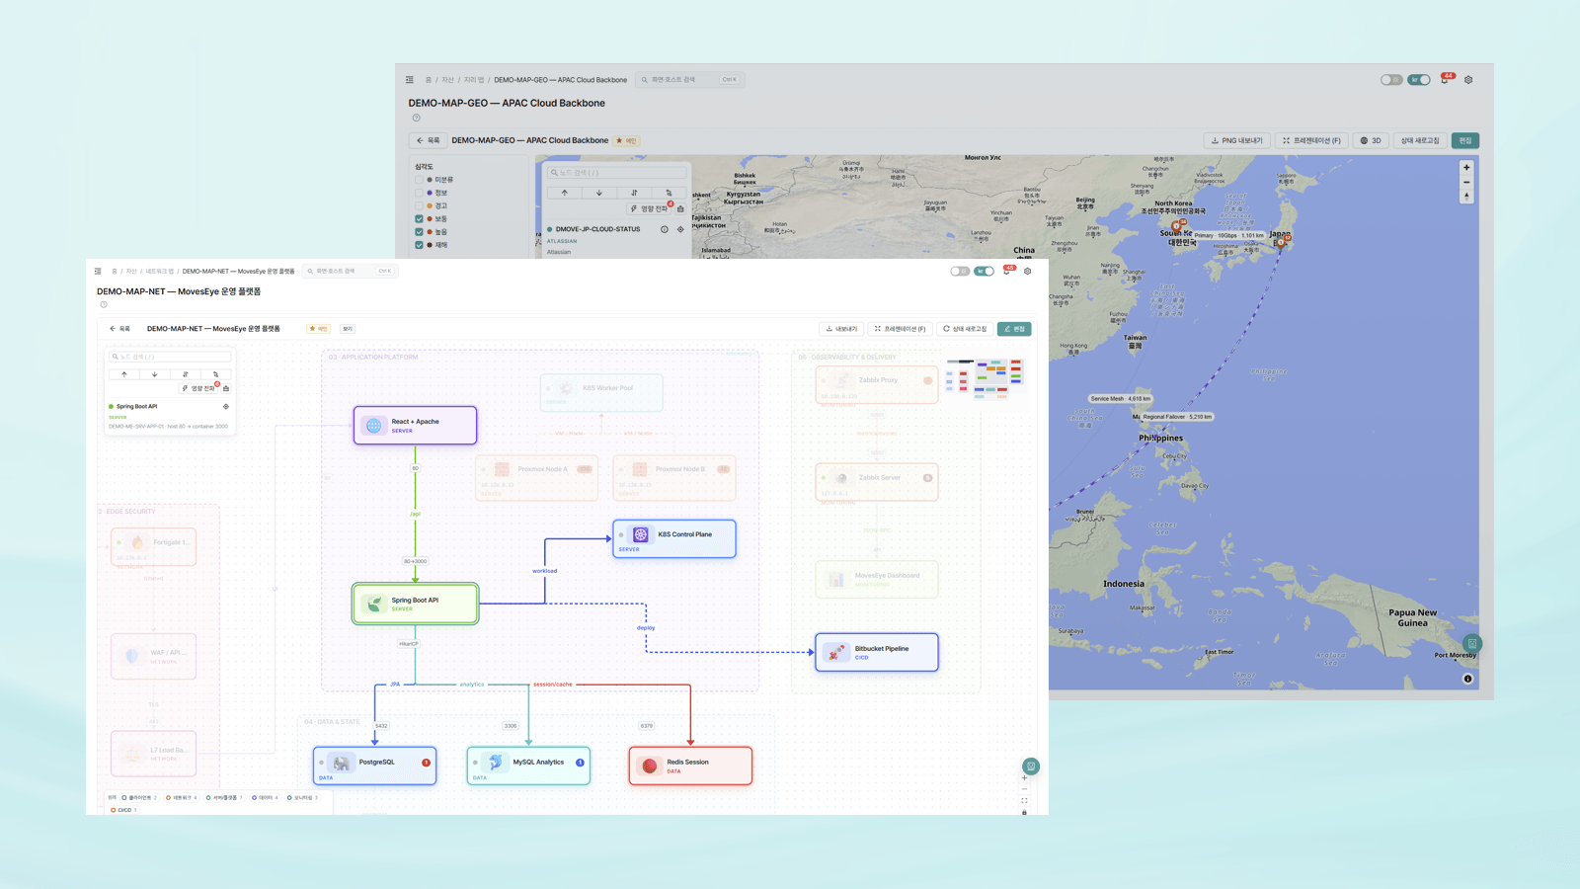Click 상태 새로고침 in APAC window

1419,140
